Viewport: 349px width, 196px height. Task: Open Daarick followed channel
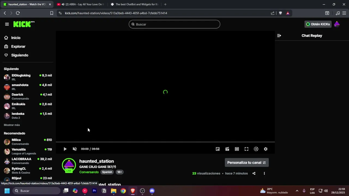click(28, 96)
